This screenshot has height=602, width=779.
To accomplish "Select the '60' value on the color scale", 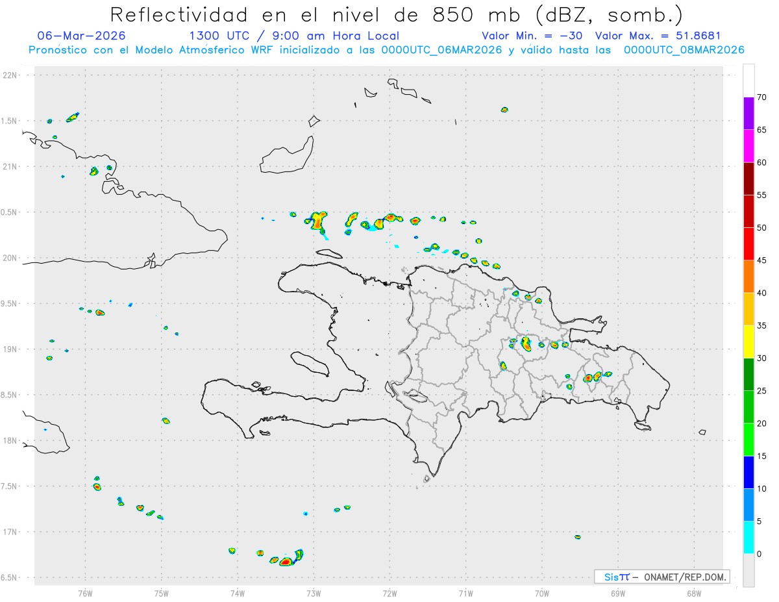I will point(761,162).
